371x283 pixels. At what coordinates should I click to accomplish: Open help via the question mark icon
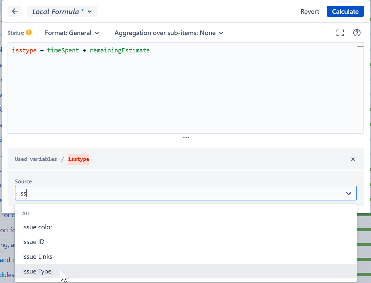[x=357, y=33]
